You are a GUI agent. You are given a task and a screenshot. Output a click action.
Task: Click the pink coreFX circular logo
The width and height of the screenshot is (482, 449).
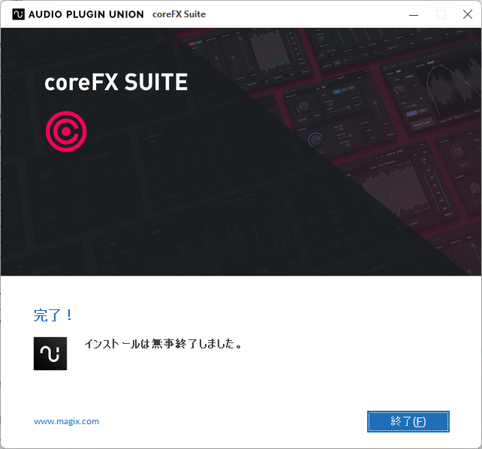(x=66, y=131)
